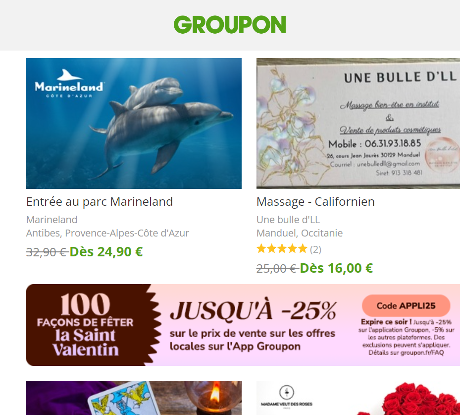The height and width of the screenshot is (415, 460).
Task: Open the Une Bulle d'LL business card image
Action: click(358, 123)
